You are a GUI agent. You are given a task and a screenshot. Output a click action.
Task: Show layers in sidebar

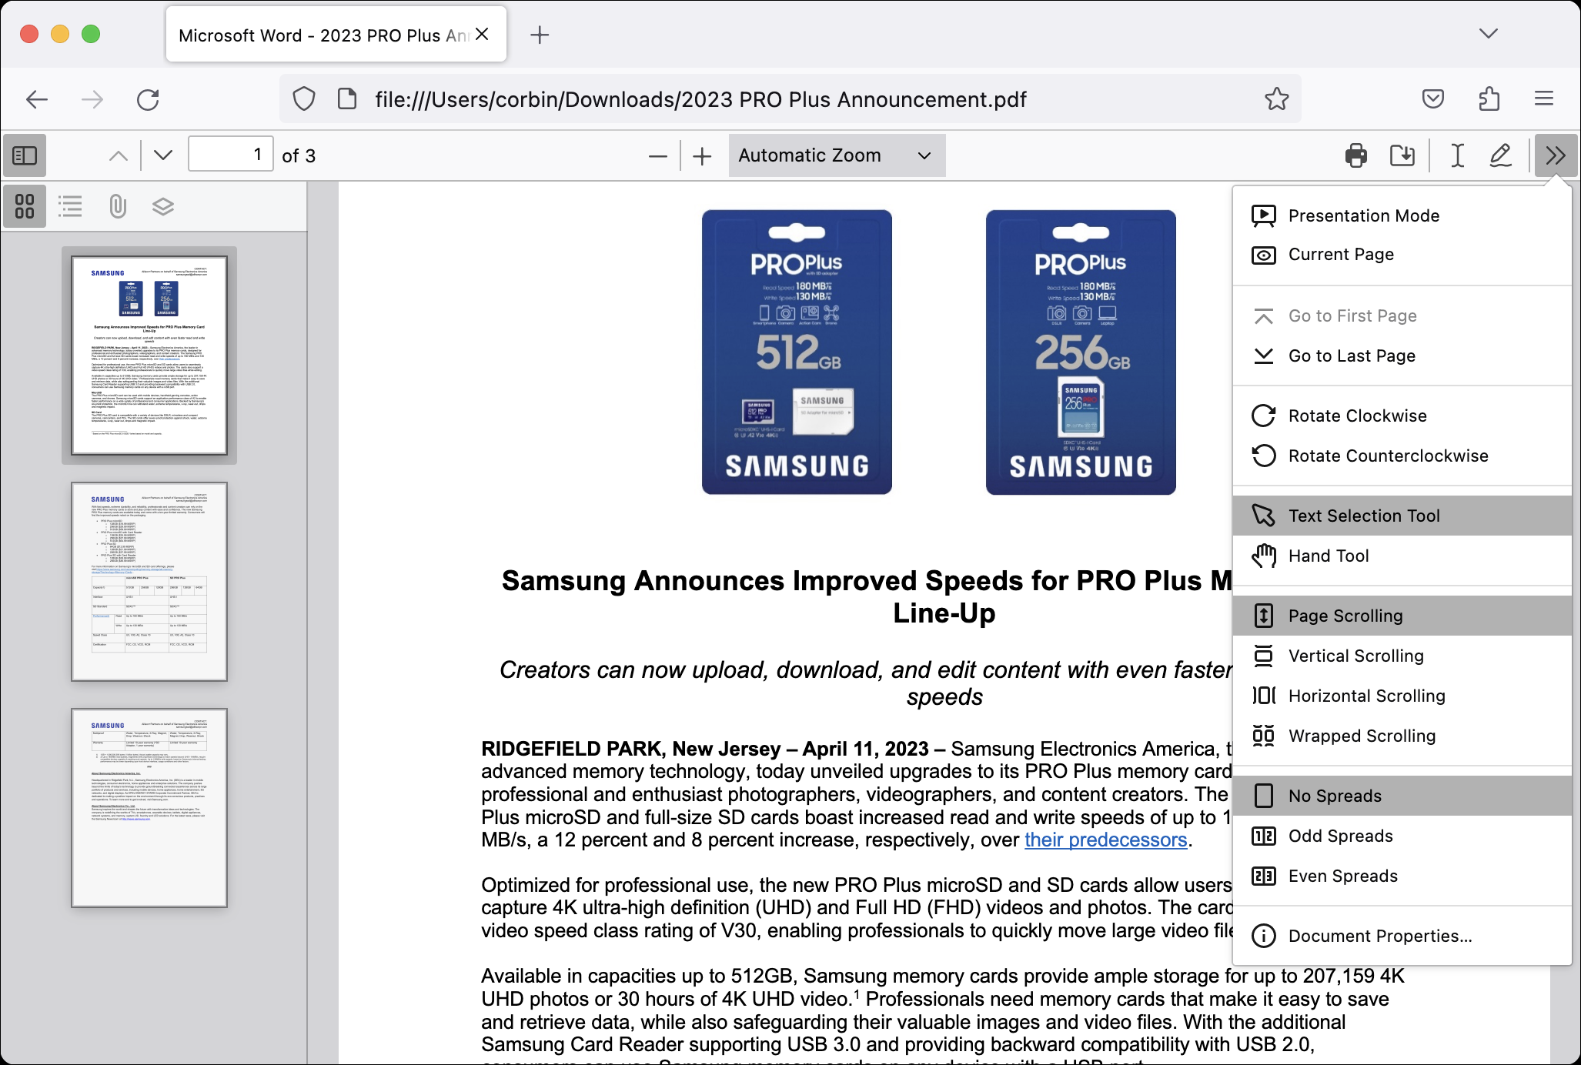(x=163, y=206)
